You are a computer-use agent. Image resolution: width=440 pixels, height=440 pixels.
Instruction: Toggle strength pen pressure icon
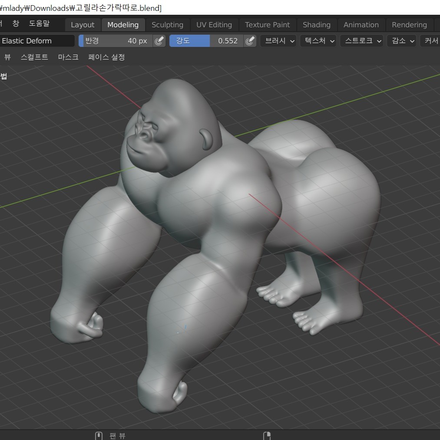(x=250, y=41)
